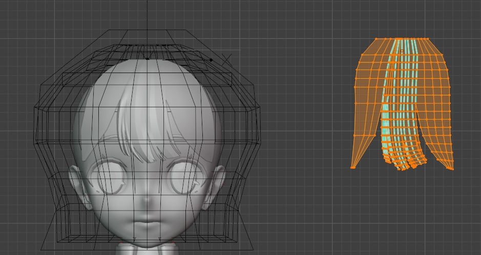The height and width of the screenshot is (255, 481).
Task: Select the teal center strands of the hair mesh
Action: 401,104
